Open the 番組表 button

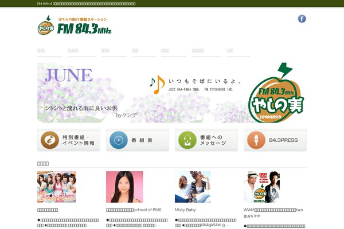[138, 140]
